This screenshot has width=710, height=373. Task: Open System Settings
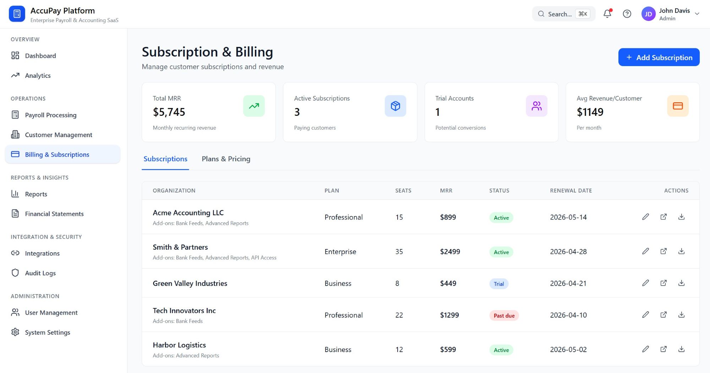(x=62, y=332)
